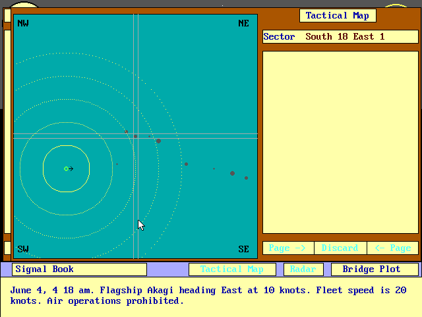Click the gray dot at the crosshair center
The width and height of the screenshot is (422, 317).
[135, 137]
